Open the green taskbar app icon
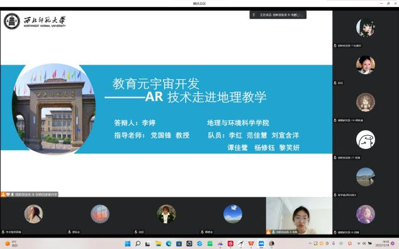The height and width of the screenshot is (249, 399). 210,244
